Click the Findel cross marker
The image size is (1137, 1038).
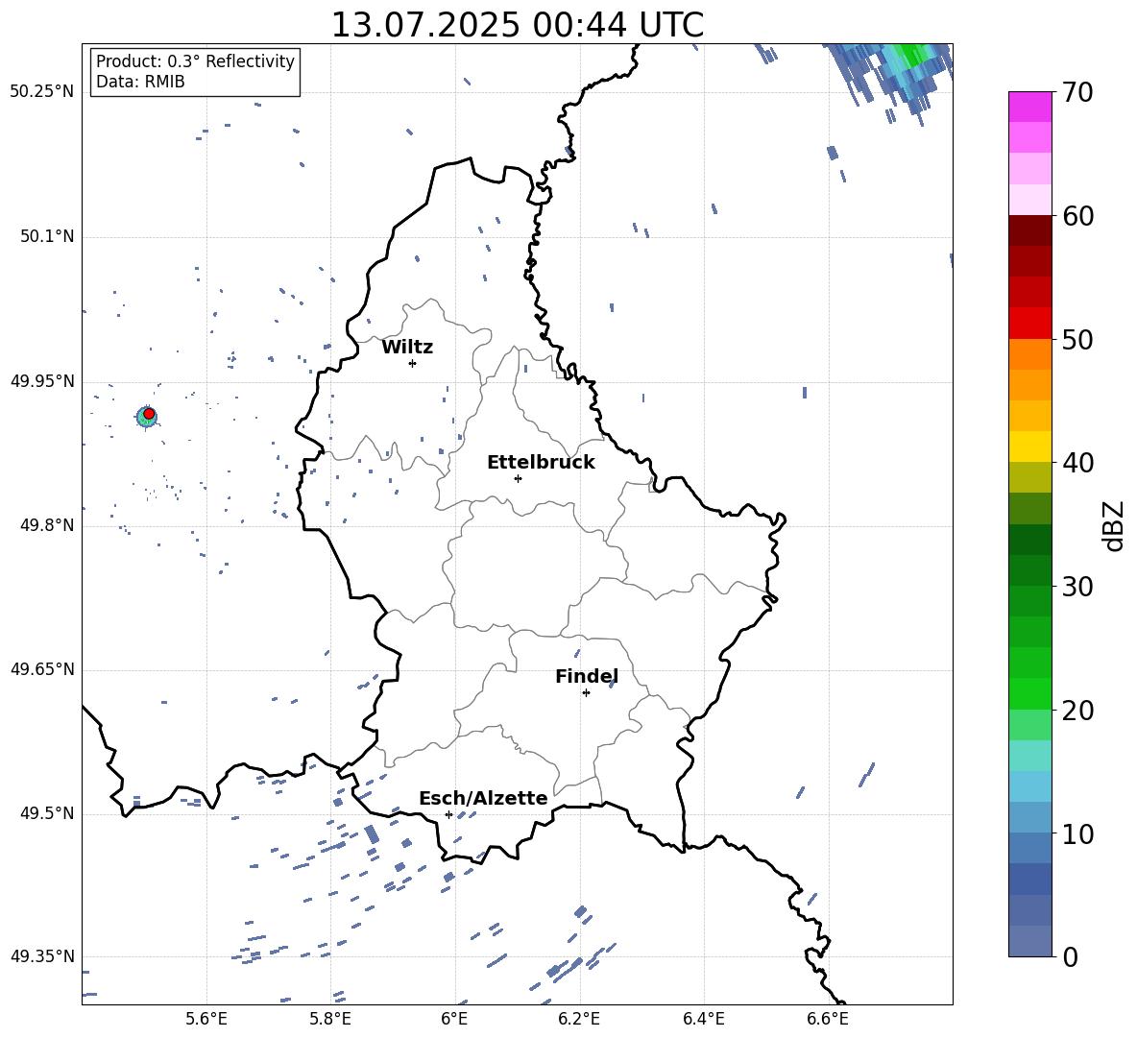pos(586,693)
